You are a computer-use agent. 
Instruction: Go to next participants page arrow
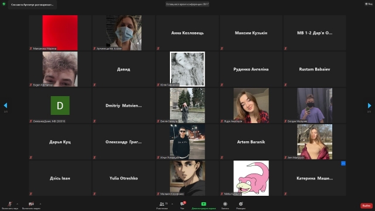coord(369,105)
